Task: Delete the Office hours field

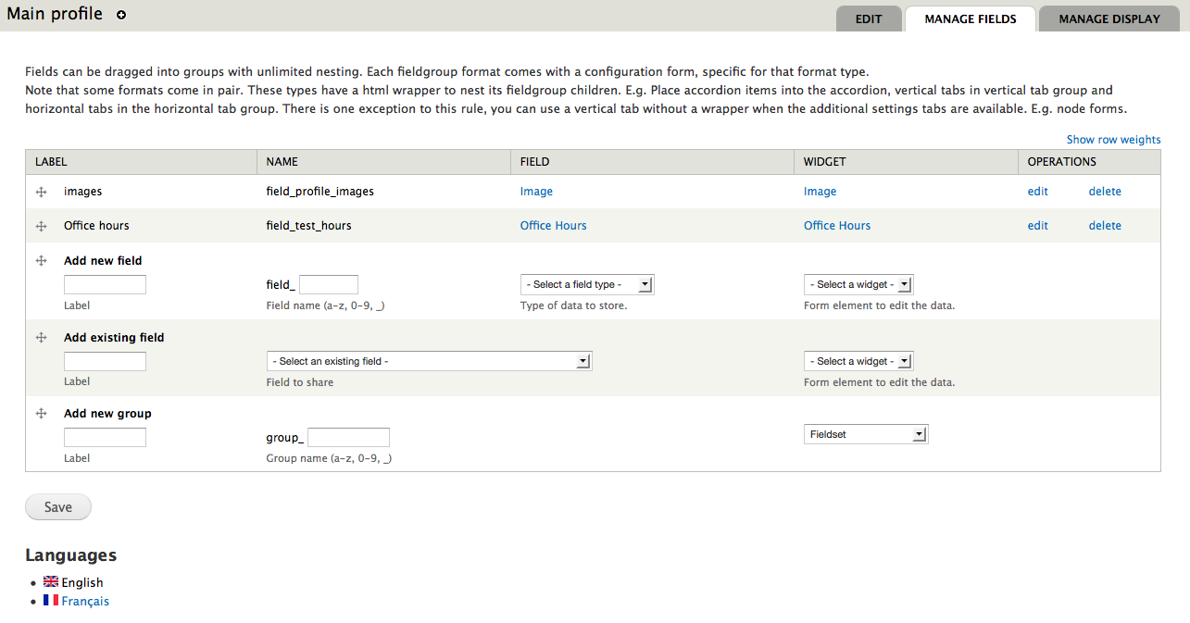Action: pos(1105,226)
